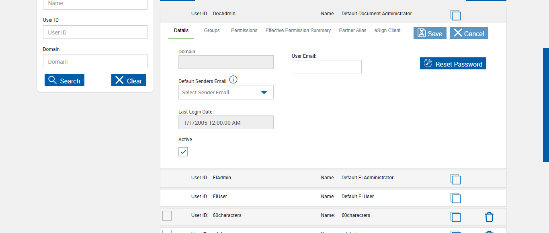Open the Select Sender Email dropdown
Screen dimensions: 549x233
tap(226, 92)
